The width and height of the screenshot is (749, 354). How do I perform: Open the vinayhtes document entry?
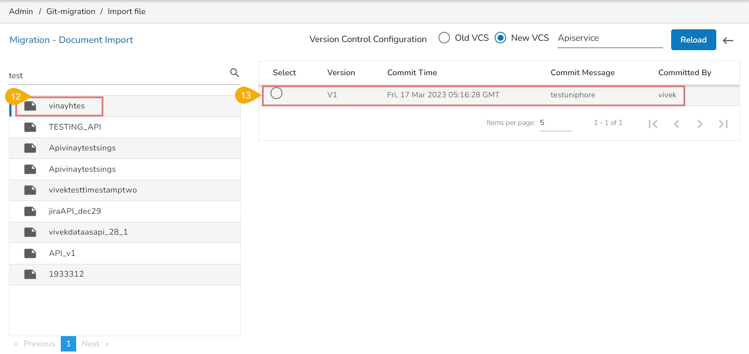coord(67,106)
